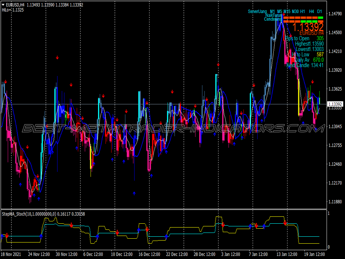The image size is (345, 259).
Task: Click the 1.12755 price axis label
Action: (x=335, y=145)
